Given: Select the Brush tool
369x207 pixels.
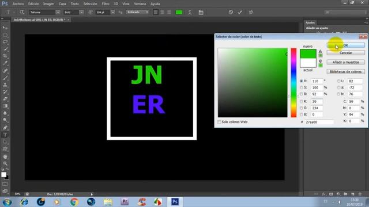Looking at the screenshot, I should 5,78.
